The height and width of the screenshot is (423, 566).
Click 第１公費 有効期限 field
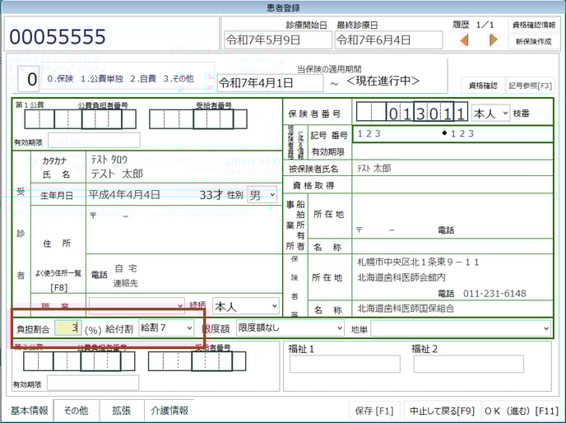[x=95, y=141]
